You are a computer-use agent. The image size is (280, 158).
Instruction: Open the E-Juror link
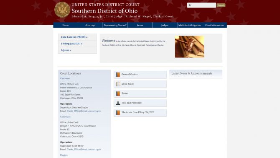point(66,50)
